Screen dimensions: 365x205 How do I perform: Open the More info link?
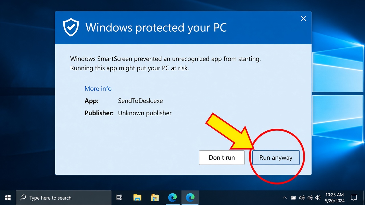pyautogui.click(x=98, y=89)
